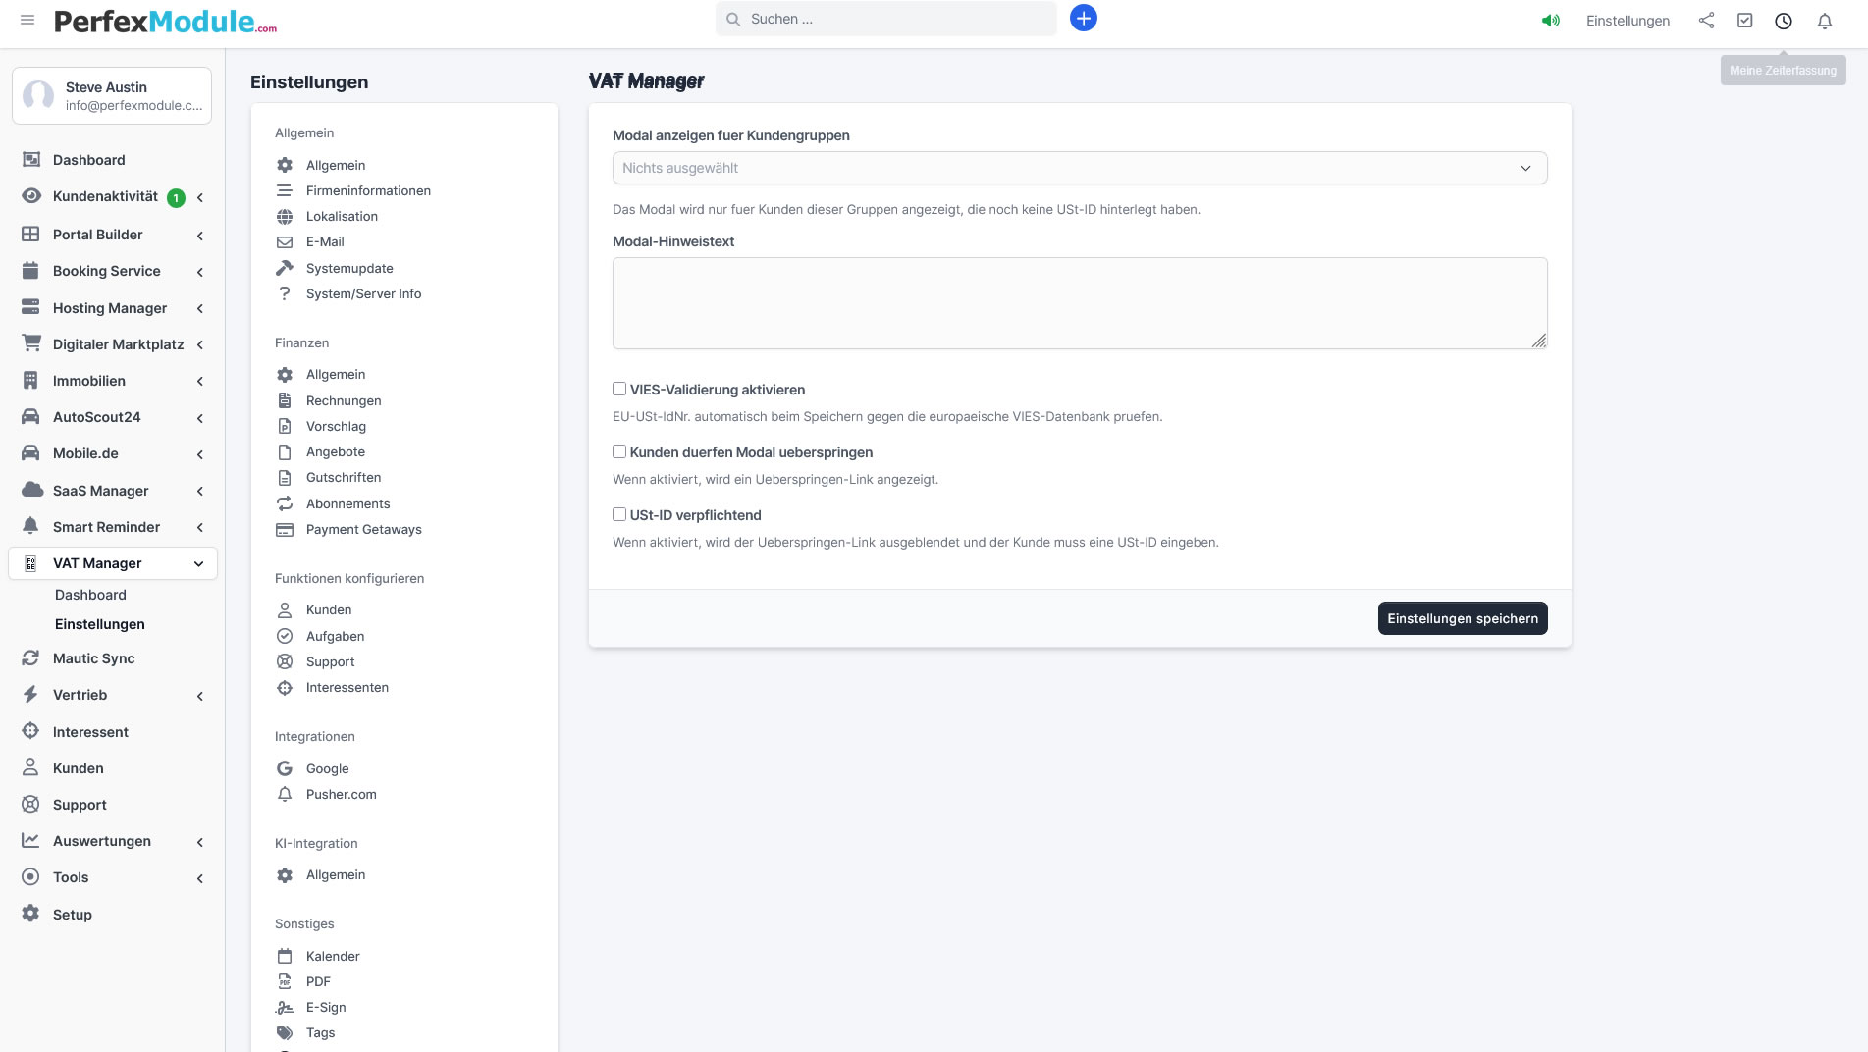Check Kunden duerfen Modal ueberspringen
The width and height of the screenshot is (1868, 1052).
click(x=619, y=452)
